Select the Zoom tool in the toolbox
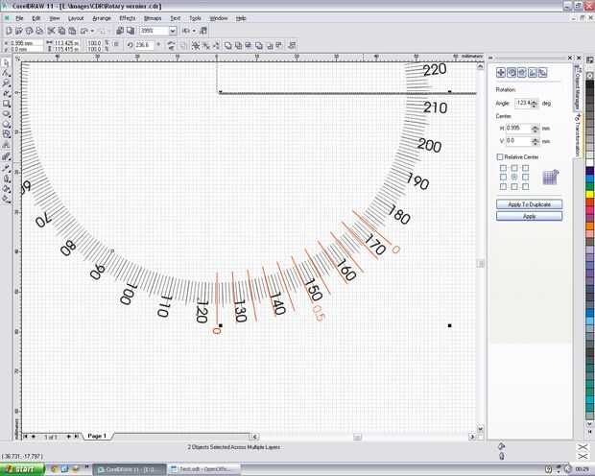The width and height of the screenshot is (595, 476). 6,83
